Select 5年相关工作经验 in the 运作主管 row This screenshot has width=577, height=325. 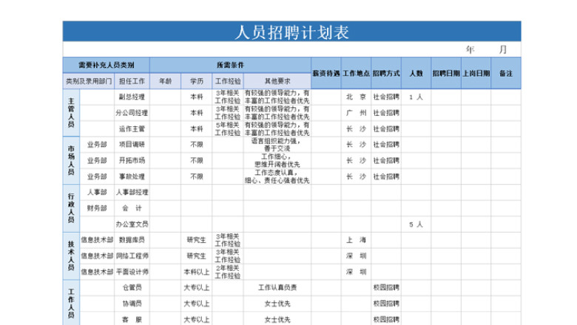tap(228, 129)
